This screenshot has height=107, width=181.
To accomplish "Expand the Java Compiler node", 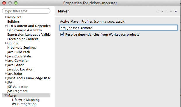I will 6,61.
